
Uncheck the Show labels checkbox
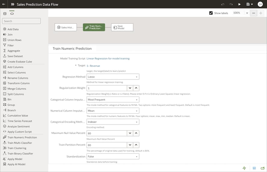(211, 13)
